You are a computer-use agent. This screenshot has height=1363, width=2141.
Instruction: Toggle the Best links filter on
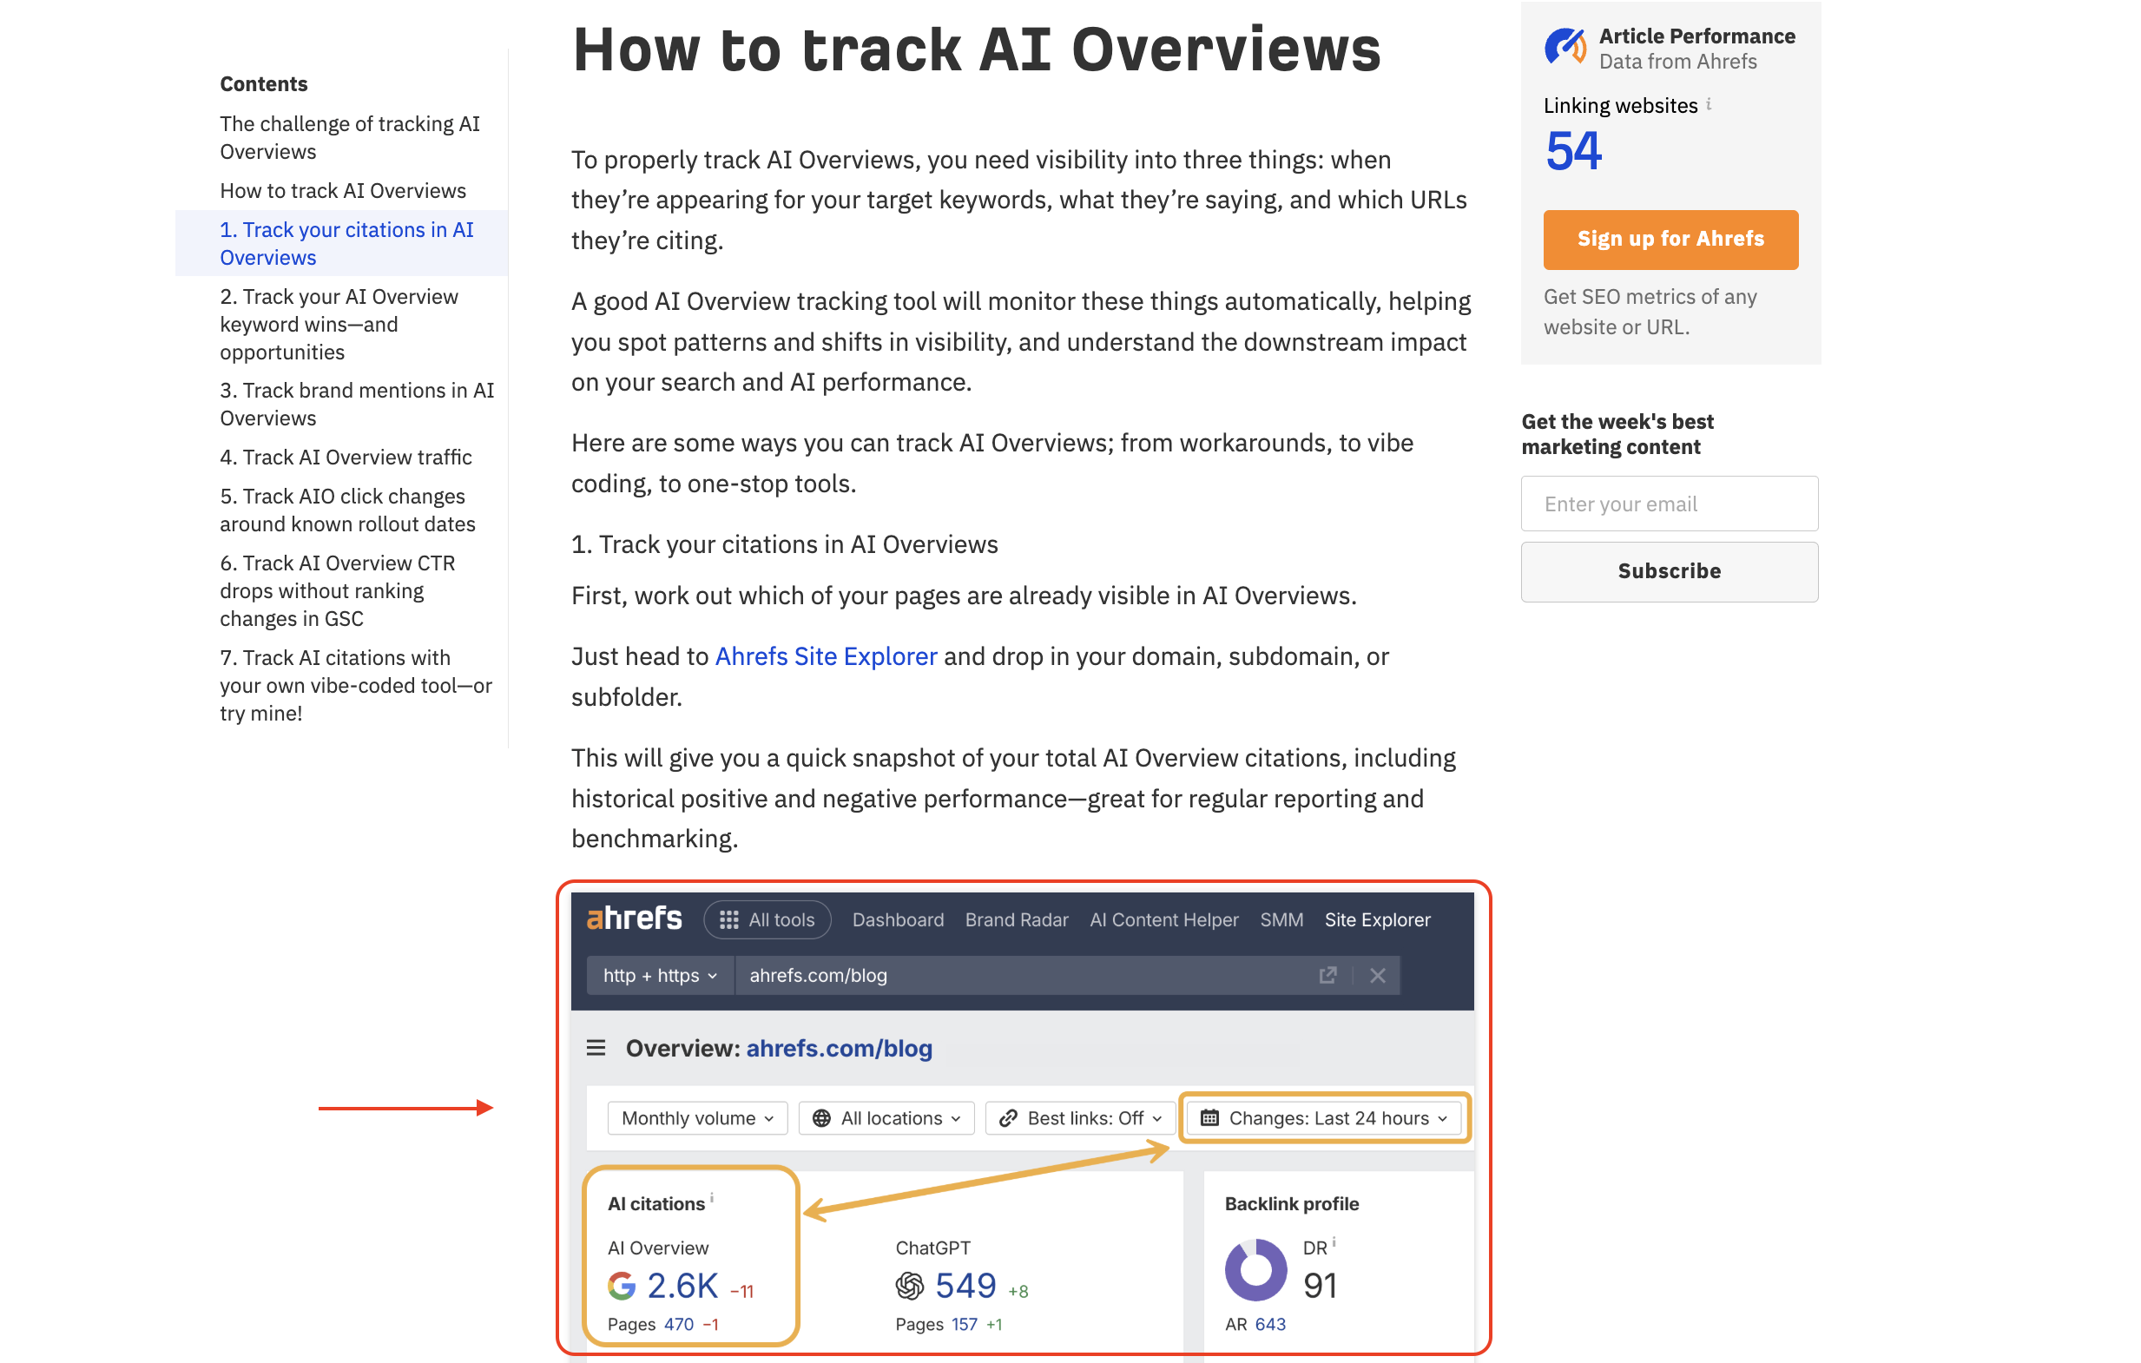(1079, 1117)
